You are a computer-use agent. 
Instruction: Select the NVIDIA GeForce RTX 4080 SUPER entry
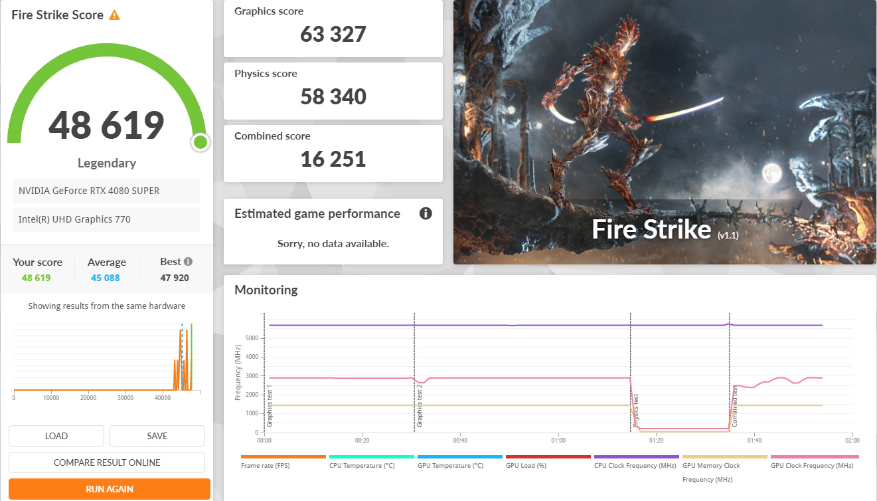[107, 191]
